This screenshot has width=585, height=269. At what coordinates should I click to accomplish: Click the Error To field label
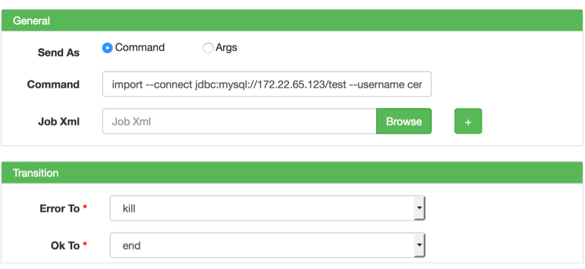click(59, 209)
